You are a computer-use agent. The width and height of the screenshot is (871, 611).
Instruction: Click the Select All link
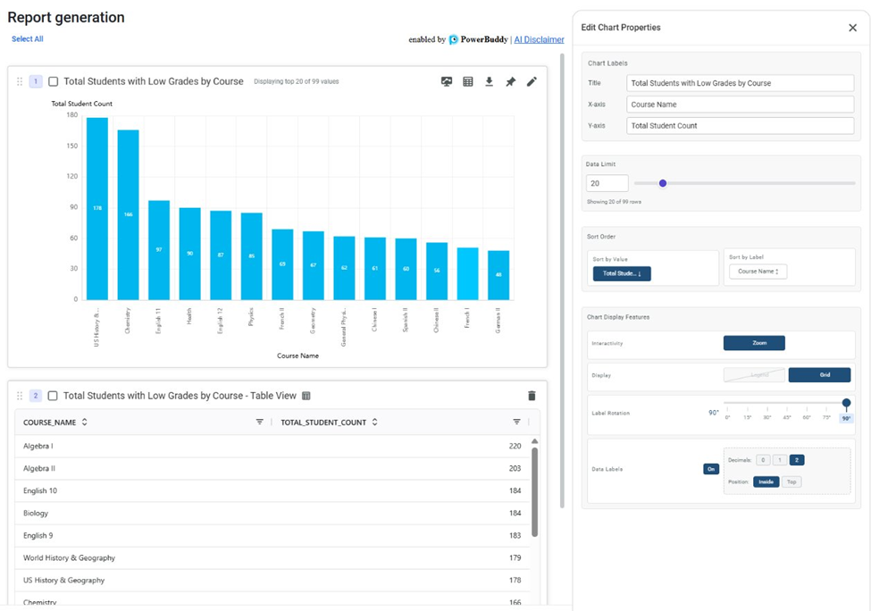tap(27, 39)
